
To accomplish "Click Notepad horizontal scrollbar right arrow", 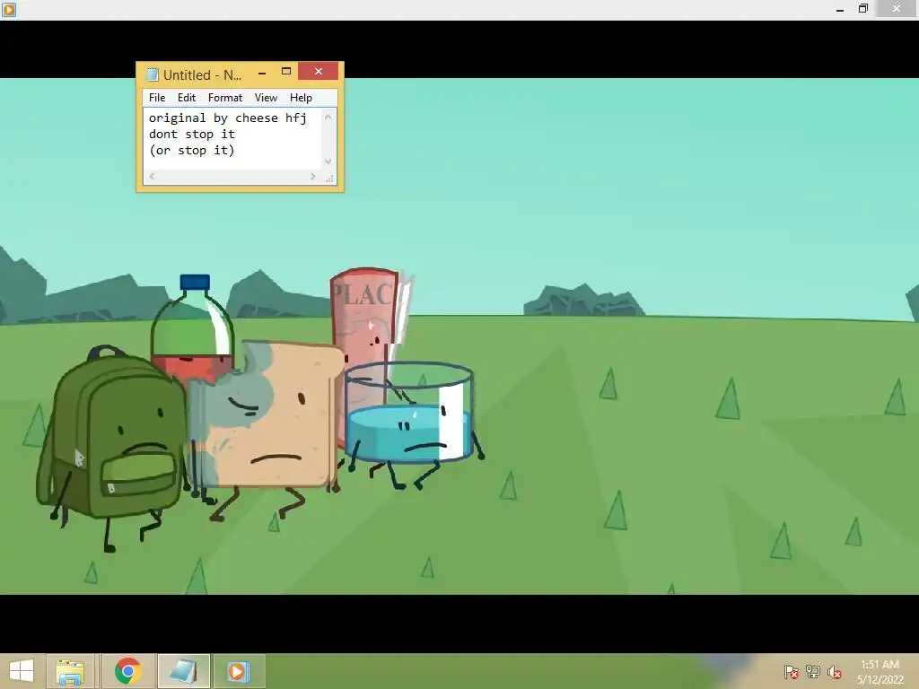I will pos(313,177).
